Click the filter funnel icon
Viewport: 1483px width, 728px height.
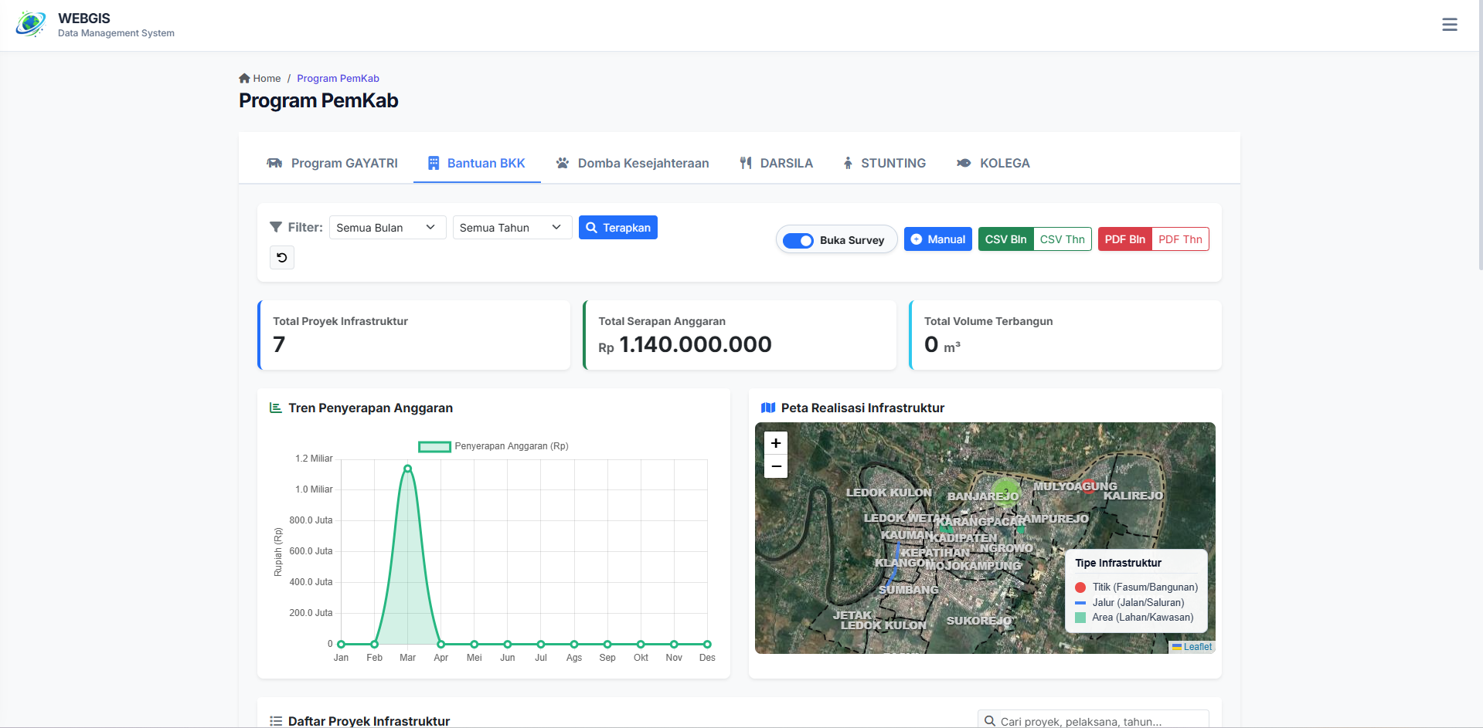pyautogui.click(x=275, y=226)
